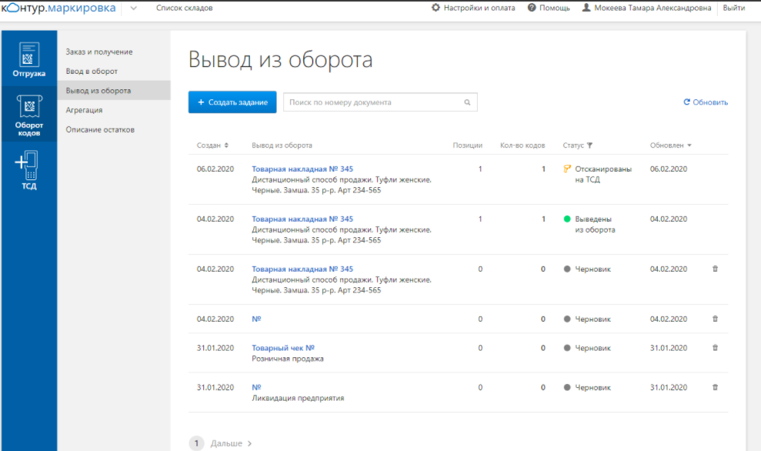The width and height of the screenshot is (761, 451).
Task: Click the 06.02.2020 creation date cell
Action: (x=215, y=169)
